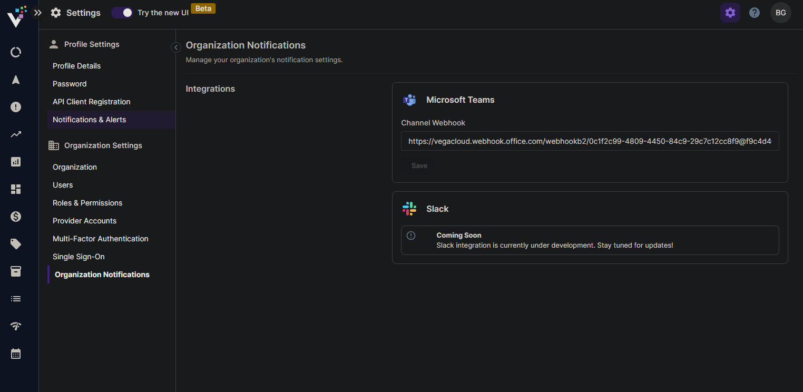Open the bar chart report sidebar icon

pos(16,162)
